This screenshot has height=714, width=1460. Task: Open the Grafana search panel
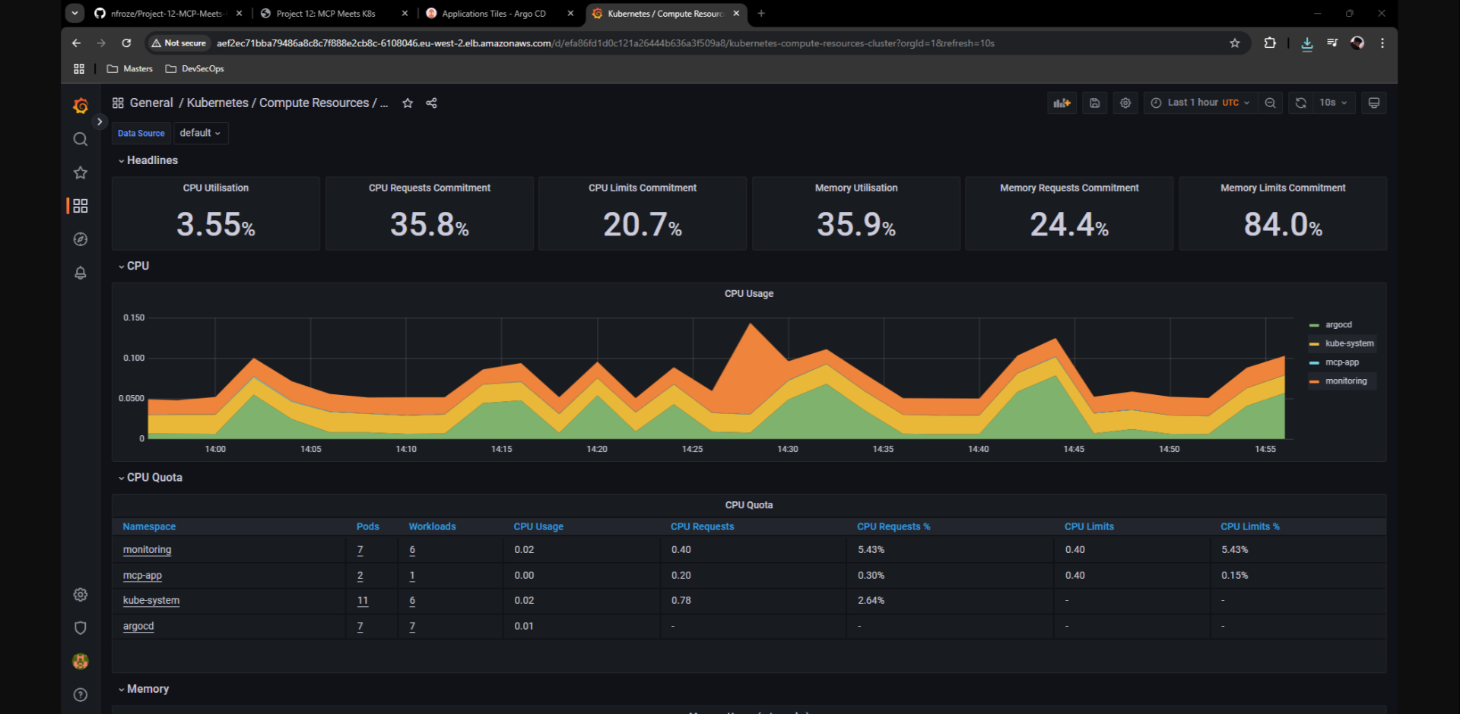click(x=81, y=139)
